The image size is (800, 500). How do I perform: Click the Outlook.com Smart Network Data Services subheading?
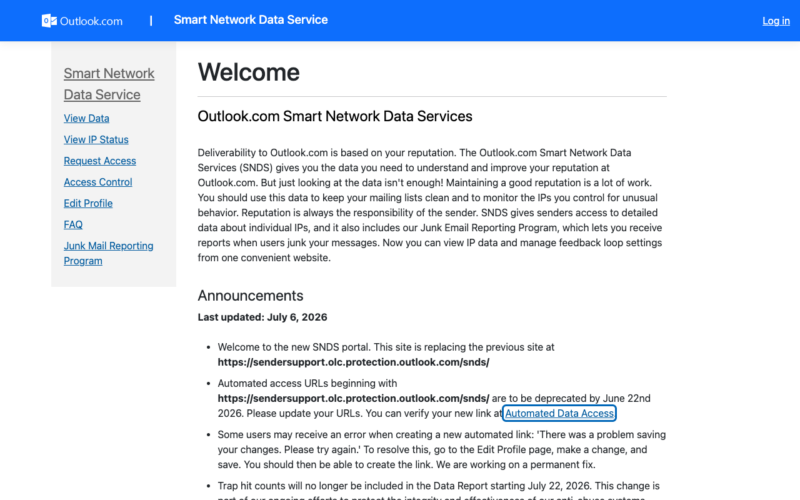pyautogui.click(x=335, y=116)
